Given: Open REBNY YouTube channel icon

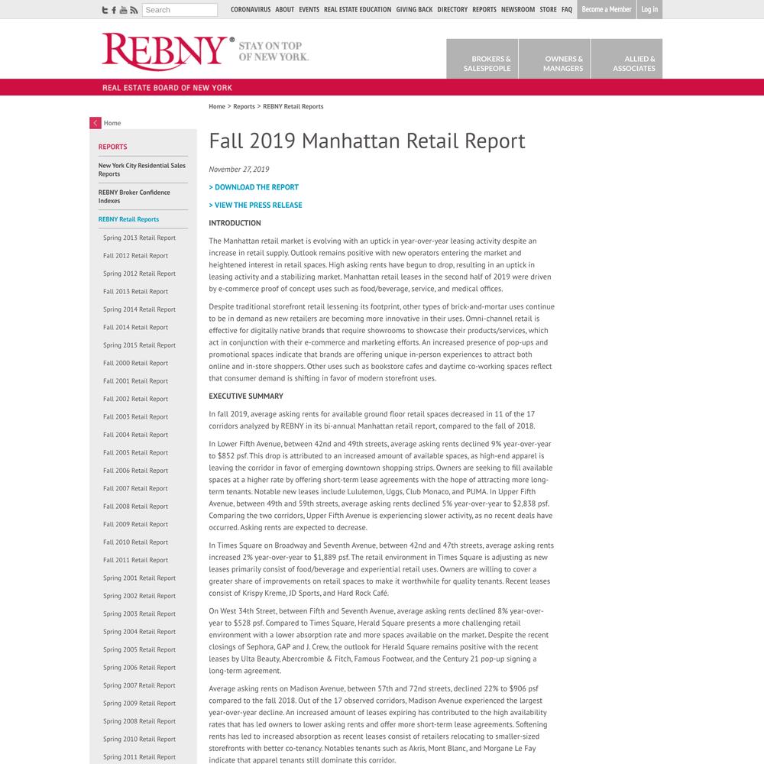Looking at the screenshot, I should [123, 10].
